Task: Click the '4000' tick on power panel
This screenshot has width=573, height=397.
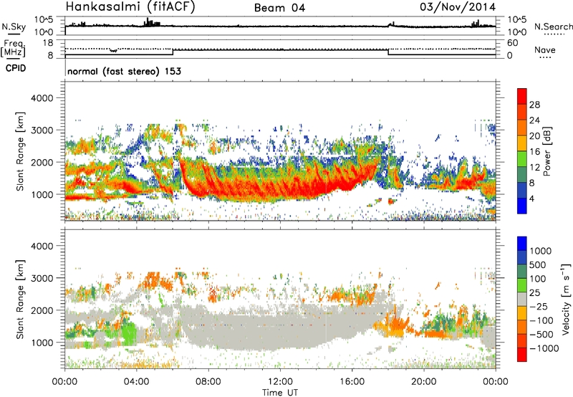Action: click(42, 98)
